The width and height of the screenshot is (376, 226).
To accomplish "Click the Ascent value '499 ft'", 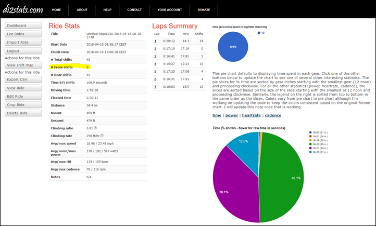I will (91, 113).
